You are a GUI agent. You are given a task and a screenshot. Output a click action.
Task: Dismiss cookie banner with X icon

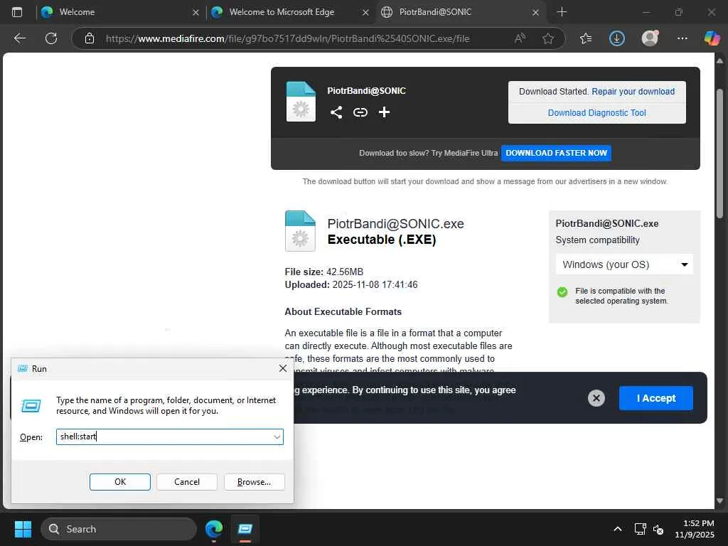(x=596, y=398)
